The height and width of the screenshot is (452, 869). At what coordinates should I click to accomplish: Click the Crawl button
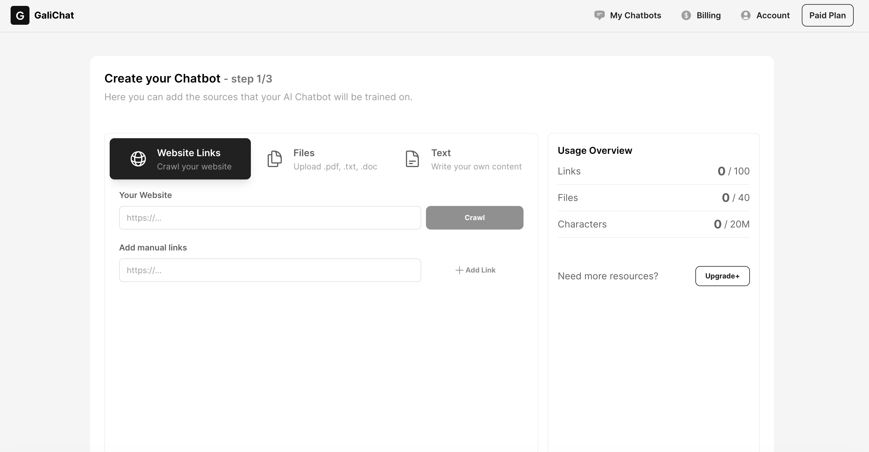475,218
